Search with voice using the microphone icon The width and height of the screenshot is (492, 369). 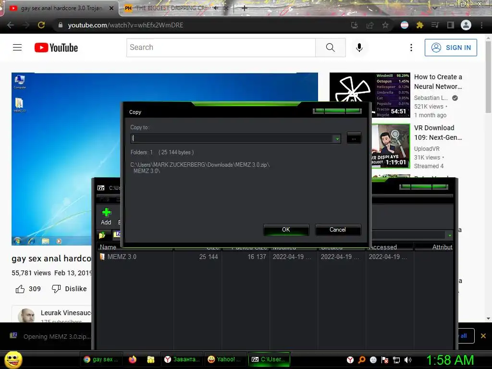359,48
